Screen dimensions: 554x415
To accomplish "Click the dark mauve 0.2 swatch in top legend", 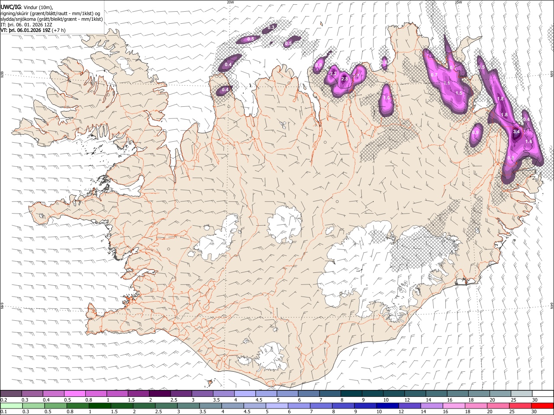I will pyautogui.click(x=11, y=393).
